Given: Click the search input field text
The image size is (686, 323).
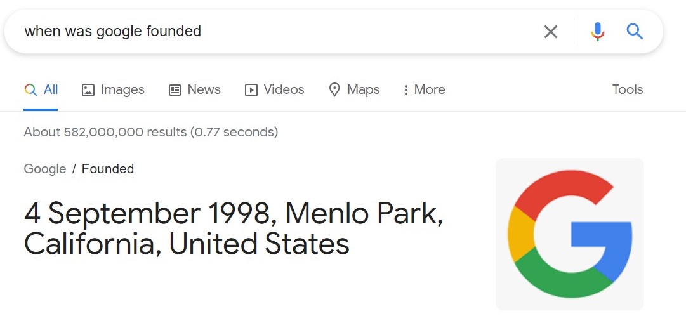Looking at the screenshot, I should coord(112,32).
